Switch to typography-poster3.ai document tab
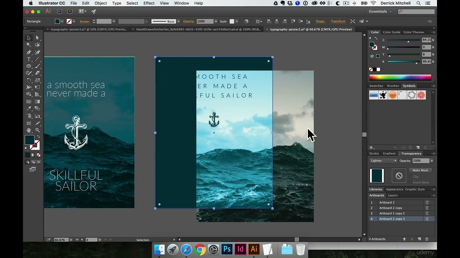 tap(88, 29)
